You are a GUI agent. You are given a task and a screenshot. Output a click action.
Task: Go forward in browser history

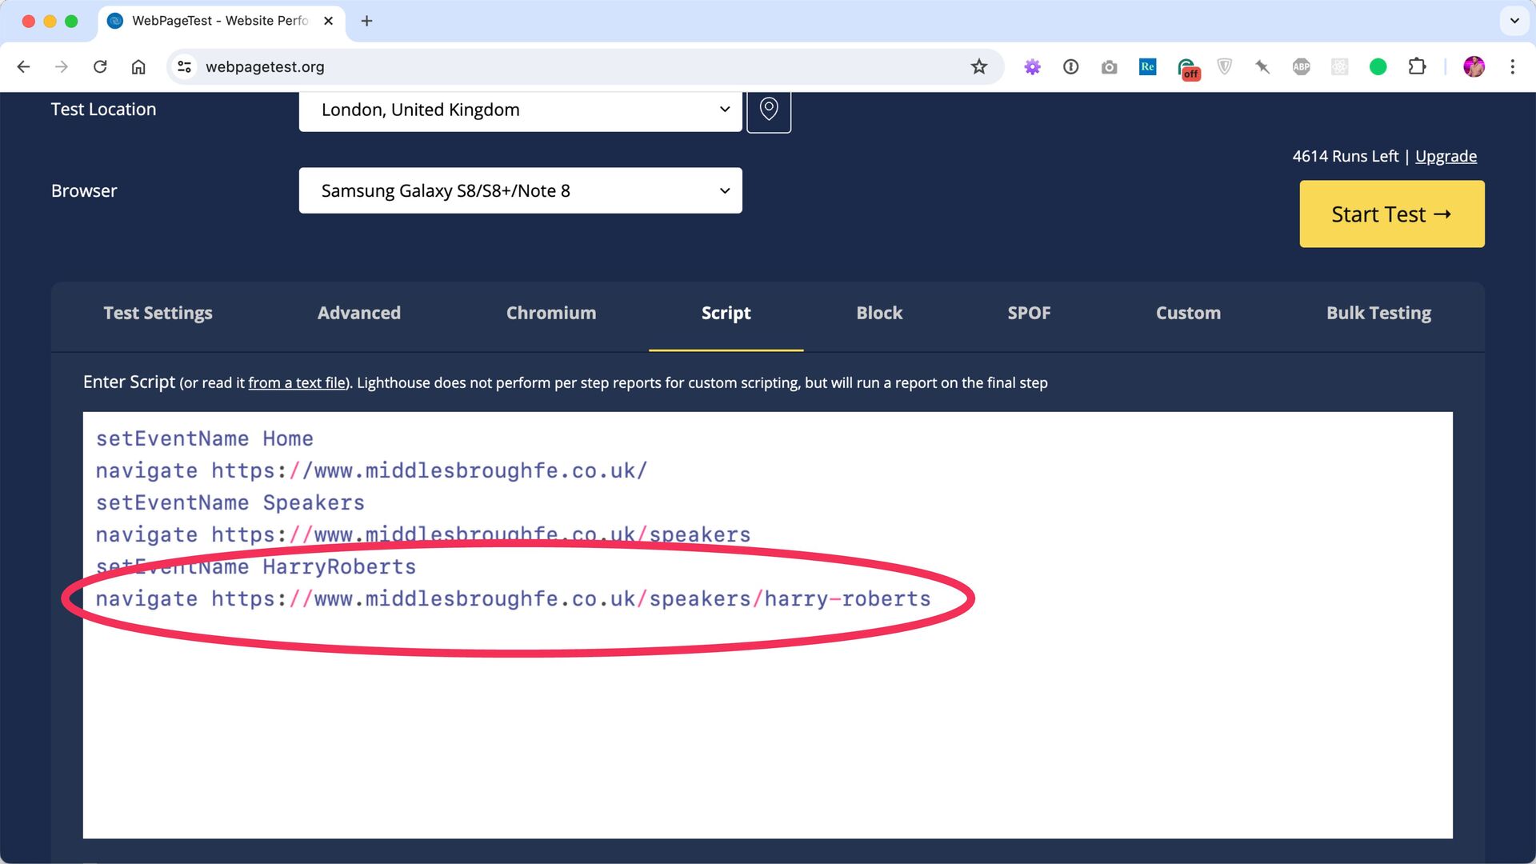click(62, 67)
